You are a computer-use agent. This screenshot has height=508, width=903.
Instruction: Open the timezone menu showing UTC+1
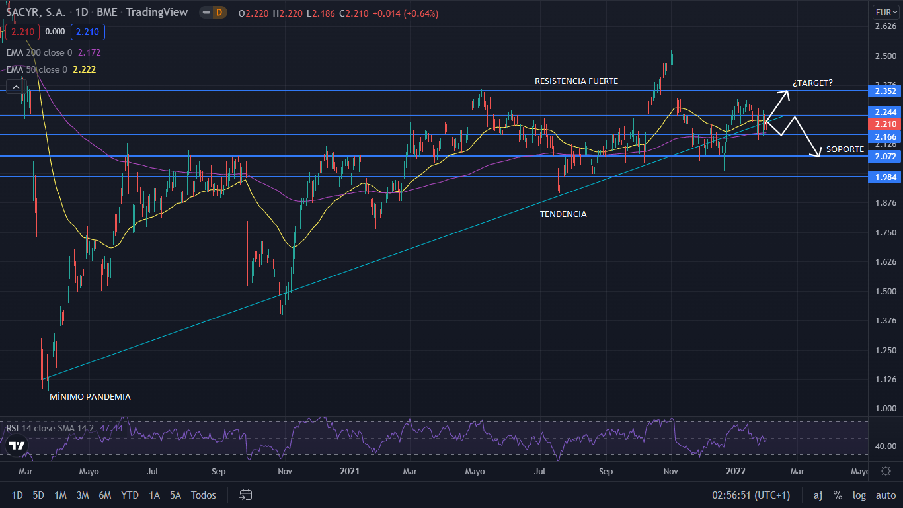pos(751,495)
